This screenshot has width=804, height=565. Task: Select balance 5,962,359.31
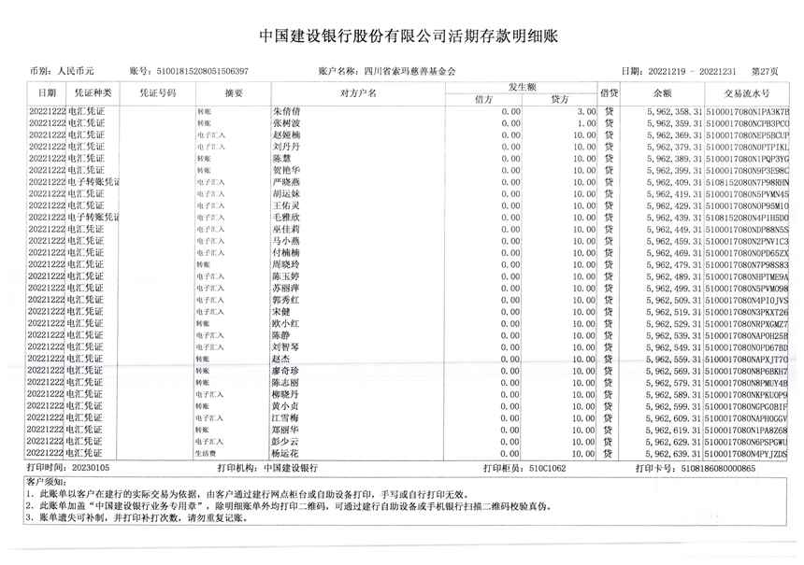[674, 123]
